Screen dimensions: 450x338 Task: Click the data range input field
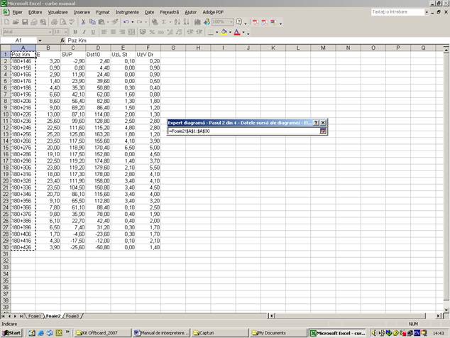241,131
